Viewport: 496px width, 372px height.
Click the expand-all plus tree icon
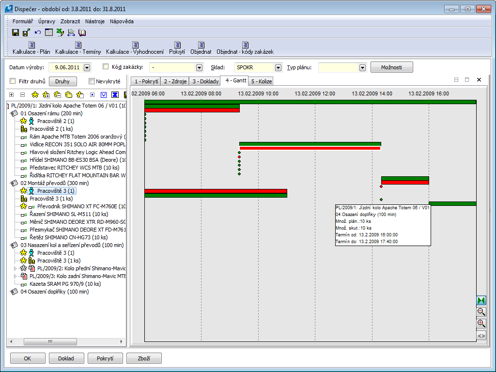click(12, 94)
